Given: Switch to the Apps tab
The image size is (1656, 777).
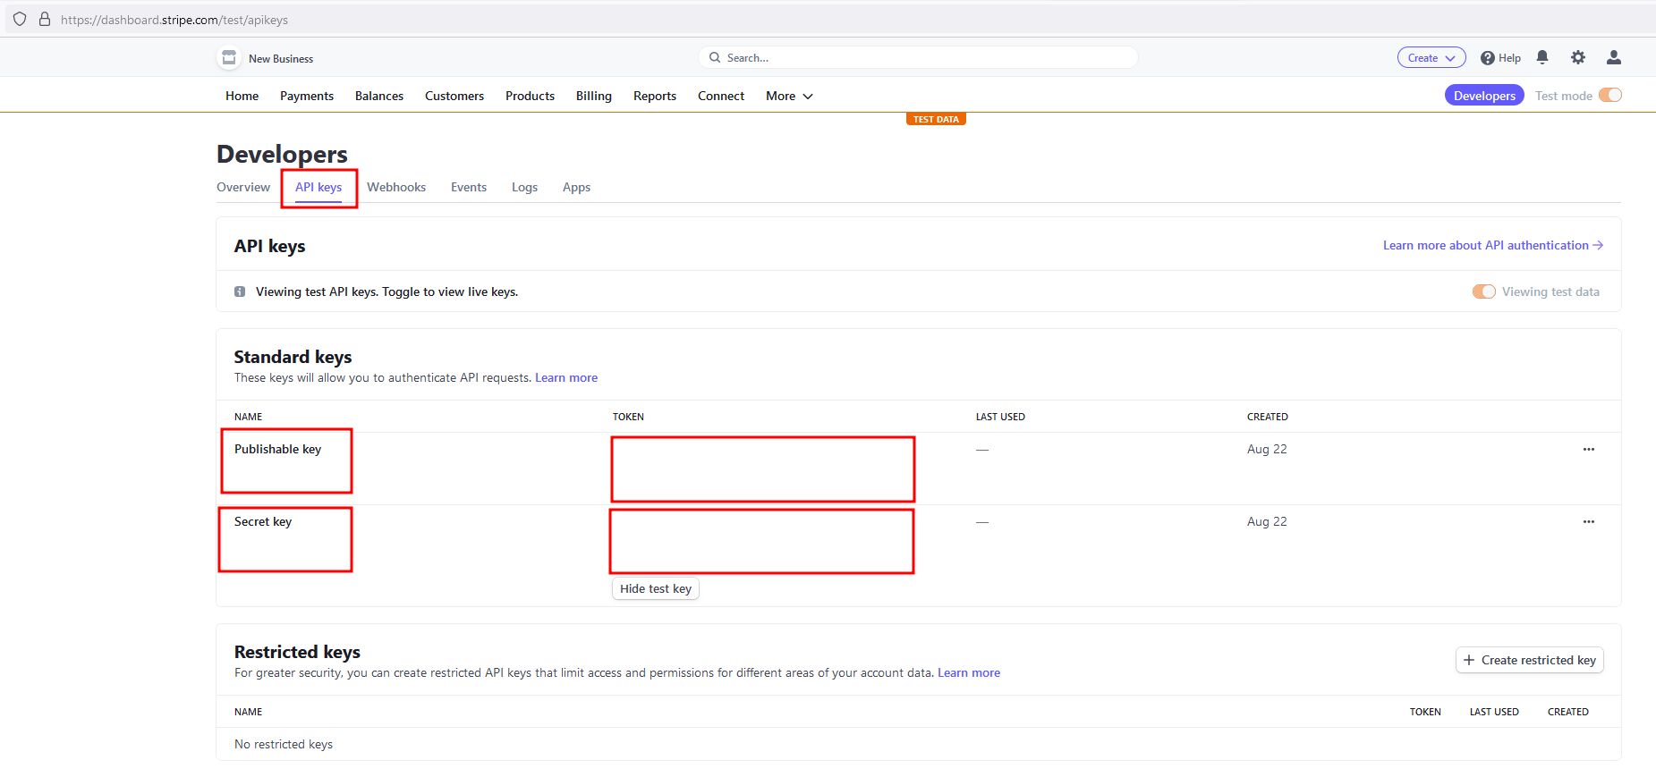Looking at the screenshot, I should [x=576, y=187].
